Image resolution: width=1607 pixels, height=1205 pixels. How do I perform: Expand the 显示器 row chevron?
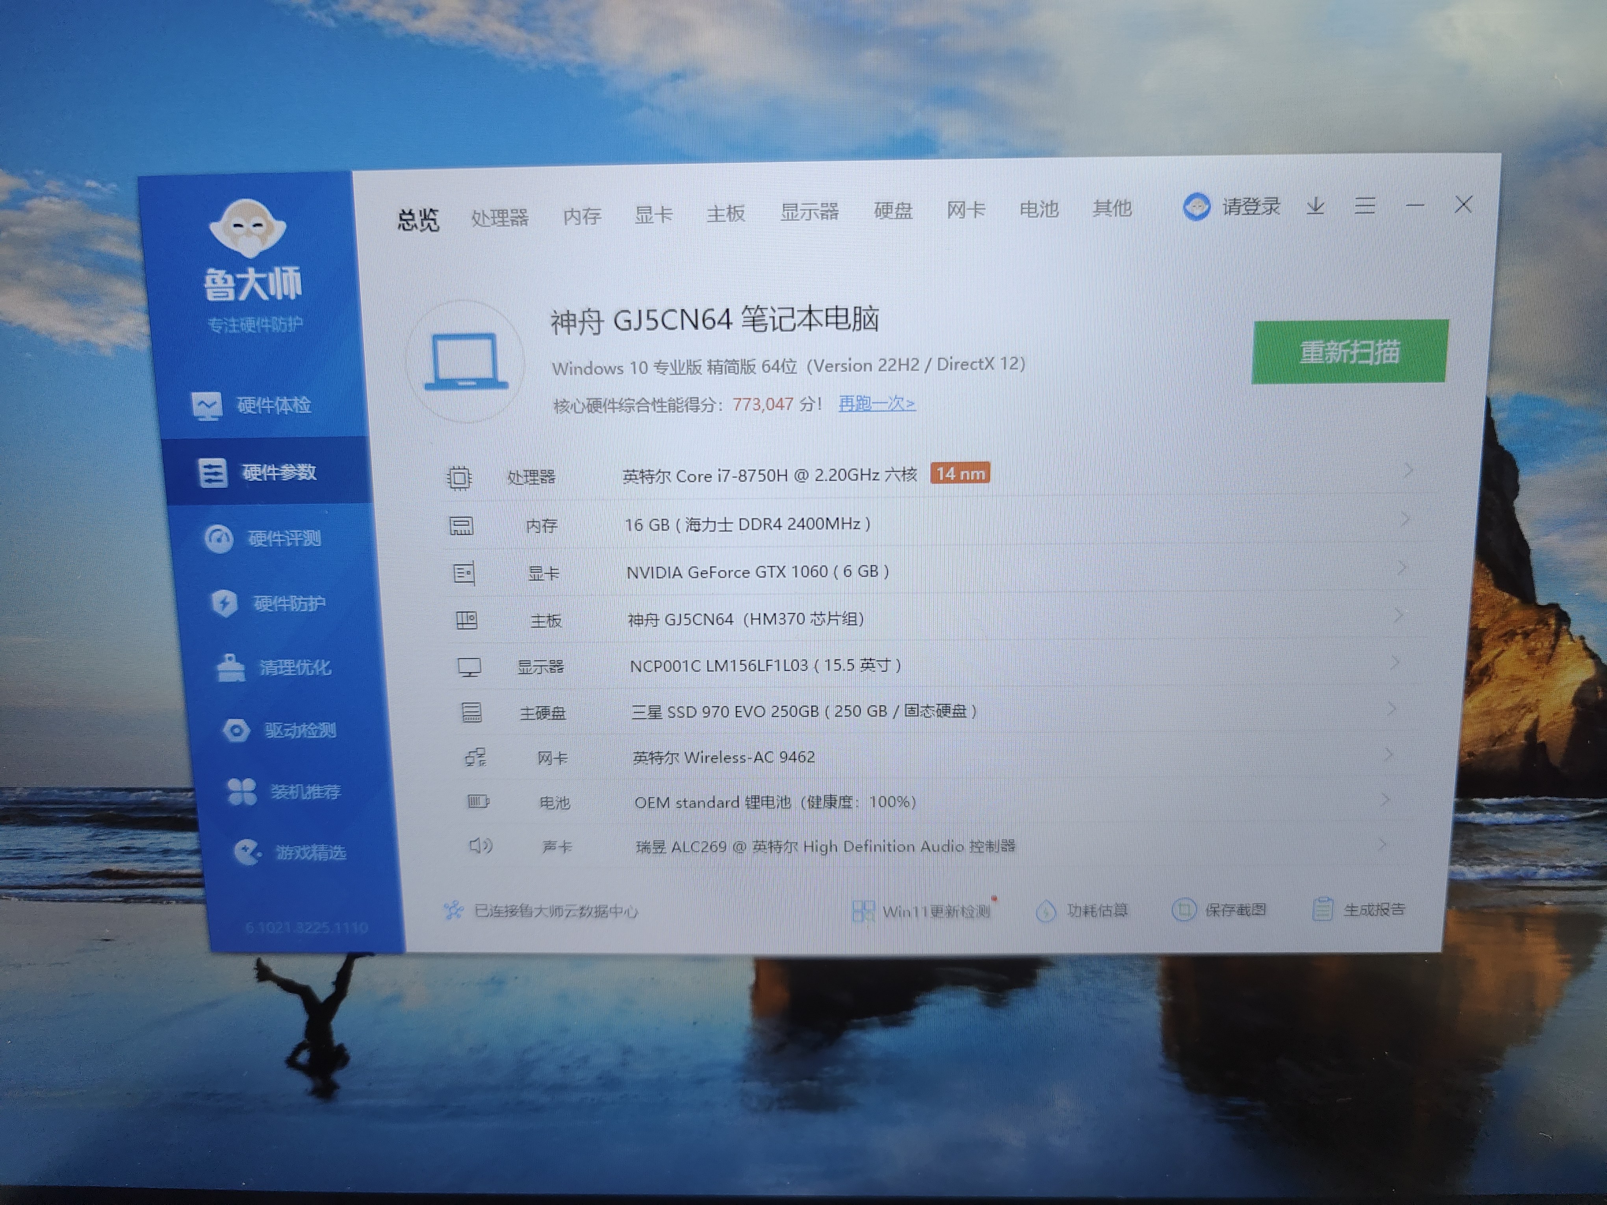[x=1395, y=662]
